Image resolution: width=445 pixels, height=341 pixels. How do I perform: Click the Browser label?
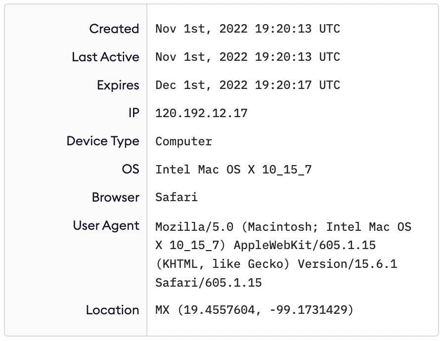115,197
